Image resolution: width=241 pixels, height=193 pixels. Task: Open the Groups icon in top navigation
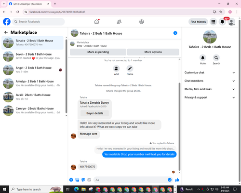[142, 22]
